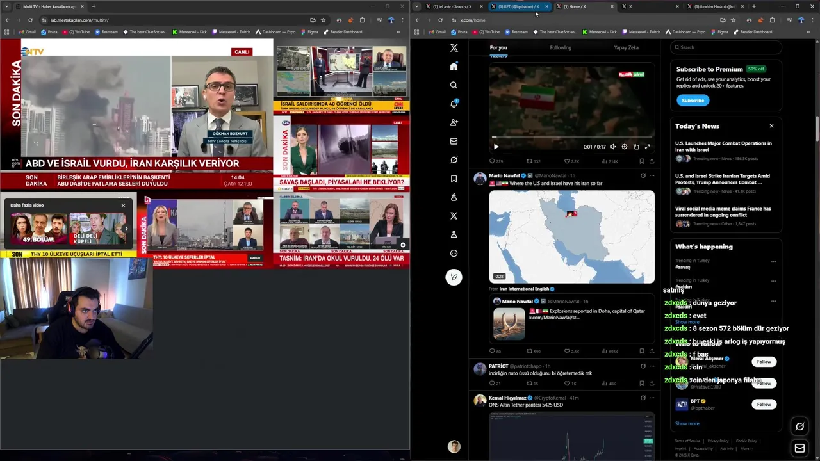Image resolution: width=820 pixels, height=461 pixels.
Task: Follow the BPT account
Action: [764, 404]
